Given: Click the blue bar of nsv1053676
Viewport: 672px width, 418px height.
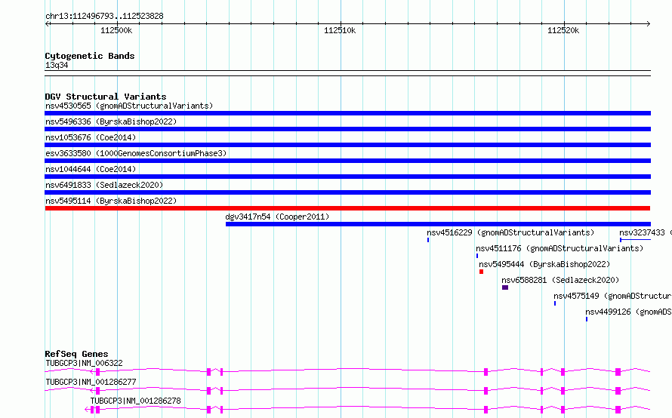Looking at the screenshot, I should [347, 145].
